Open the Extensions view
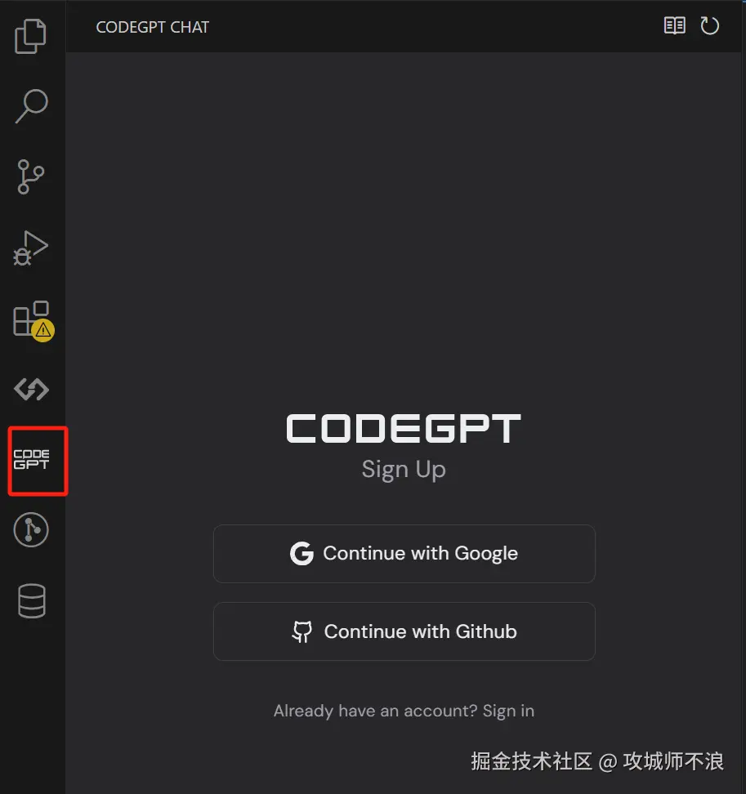This screenshot has width=746, height=794. [31, 319]
